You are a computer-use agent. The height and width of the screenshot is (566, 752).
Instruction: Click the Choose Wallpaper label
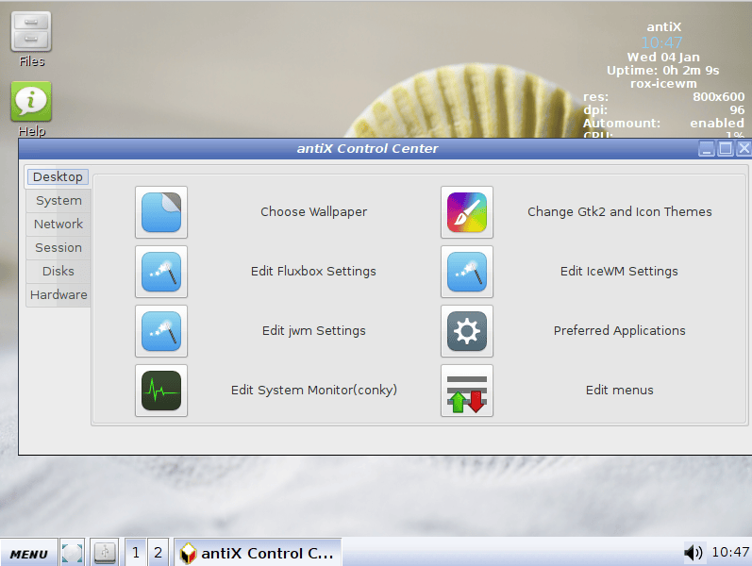(313, 212)
